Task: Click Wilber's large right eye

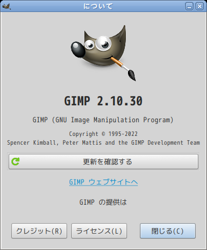Action: coord(103,43)
